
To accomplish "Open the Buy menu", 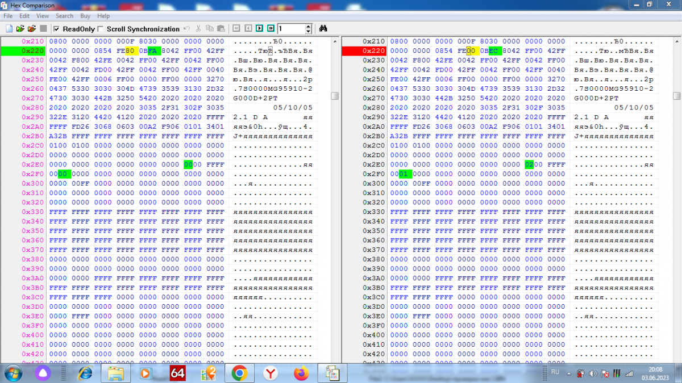I will coord(85,16).
